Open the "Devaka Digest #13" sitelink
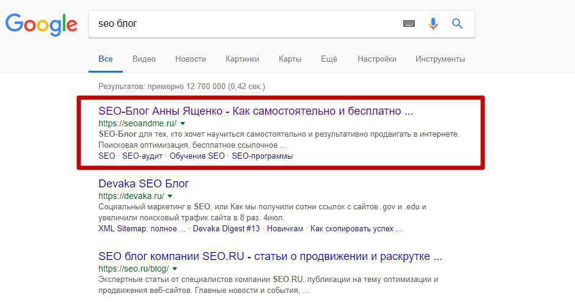Screen dimensions: 575x307 226,229
